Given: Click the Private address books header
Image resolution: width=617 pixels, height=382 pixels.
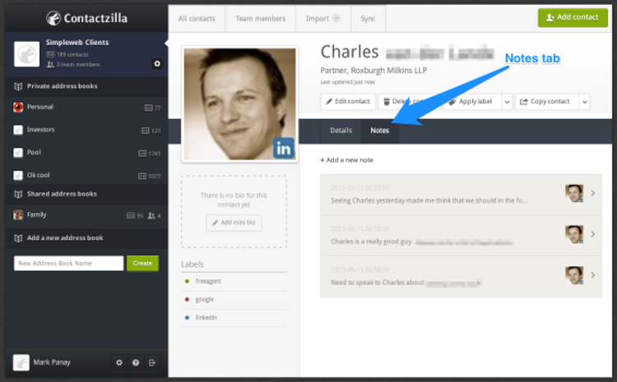Looking at the screenshot, I should pos(86,86).
